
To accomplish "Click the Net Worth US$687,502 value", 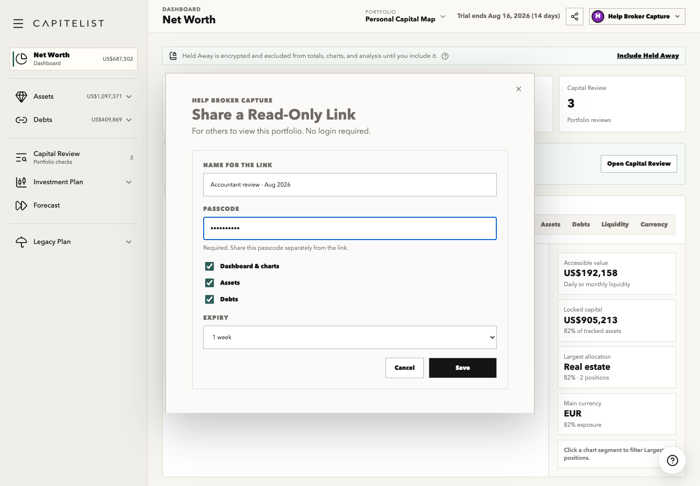I will (x=118, y=59).
